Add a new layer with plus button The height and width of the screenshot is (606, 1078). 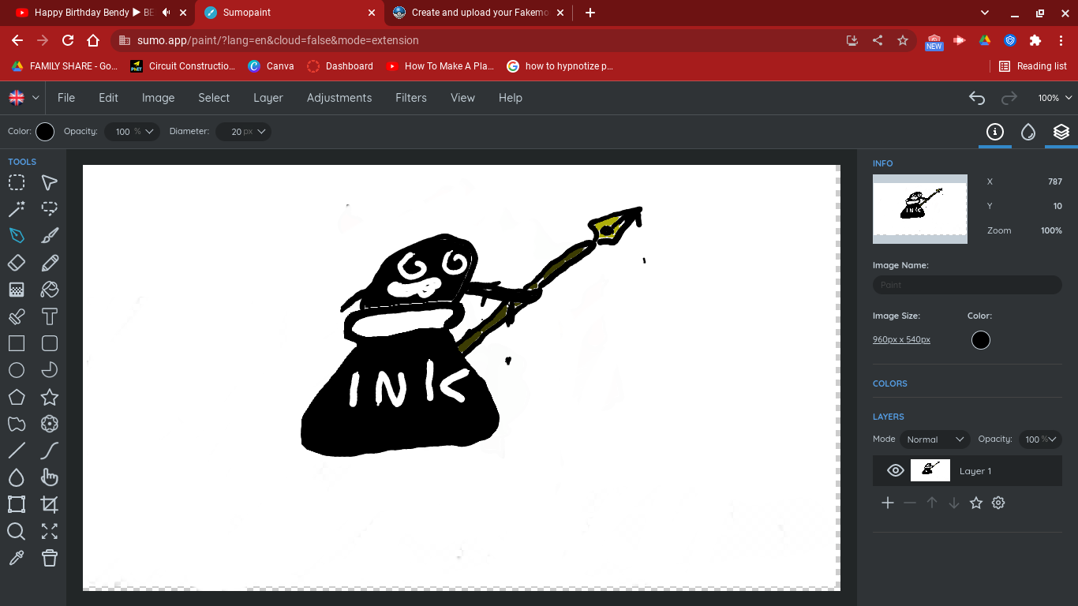pos(888,503)
